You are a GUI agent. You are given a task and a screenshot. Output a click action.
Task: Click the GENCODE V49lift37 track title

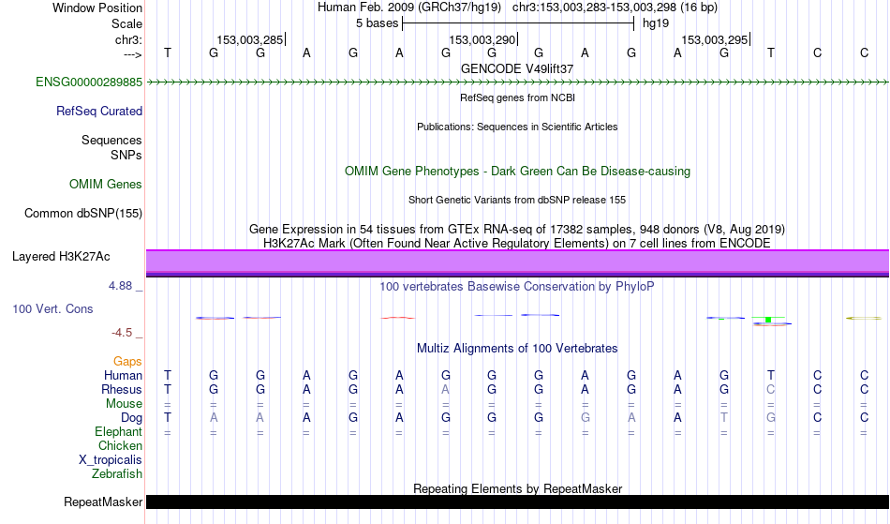tap(517, 68)
